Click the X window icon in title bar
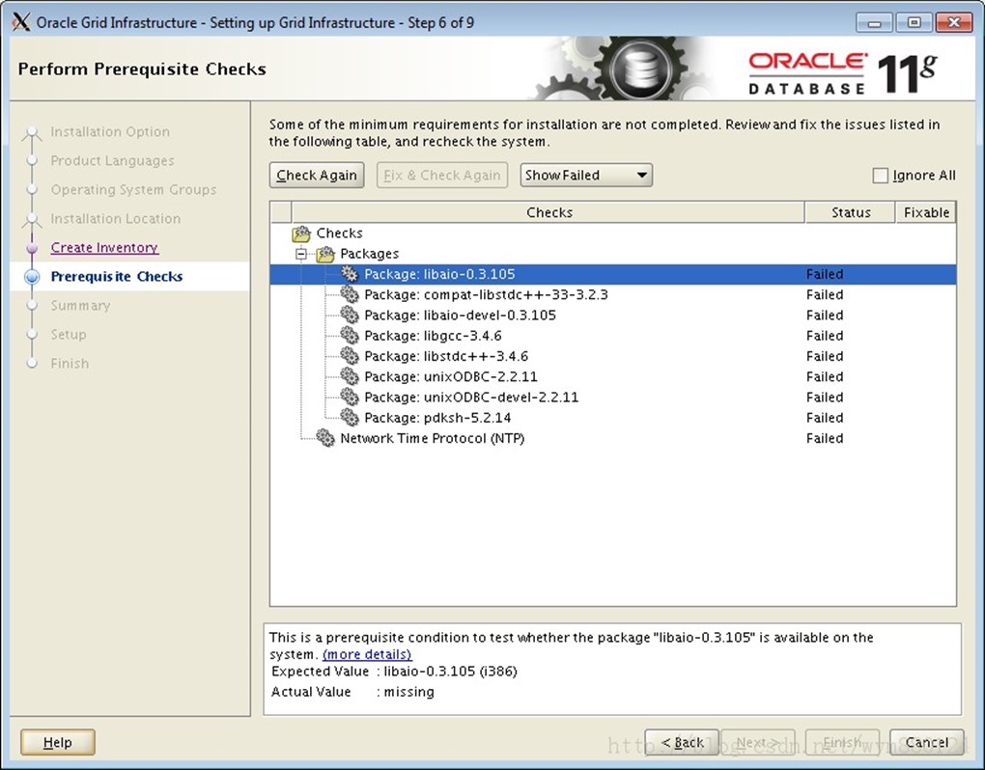Screen dimensions: 985x770 (20, 22)
